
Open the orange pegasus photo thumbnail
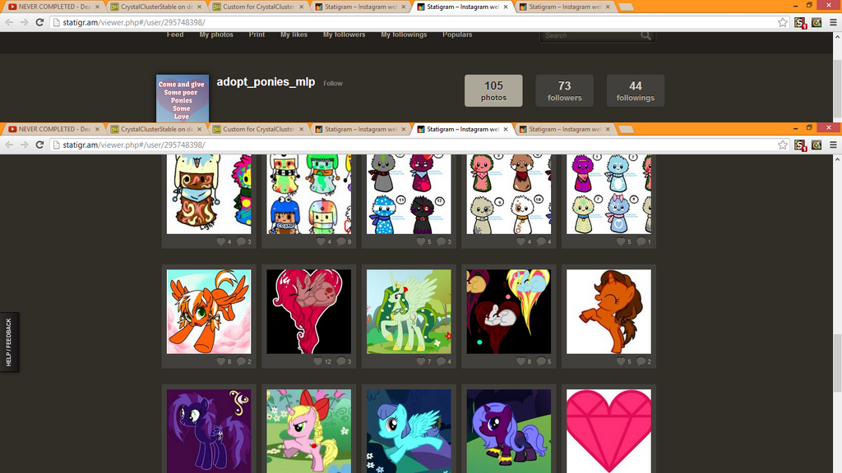pyautogui.click(x=209, y=311)
